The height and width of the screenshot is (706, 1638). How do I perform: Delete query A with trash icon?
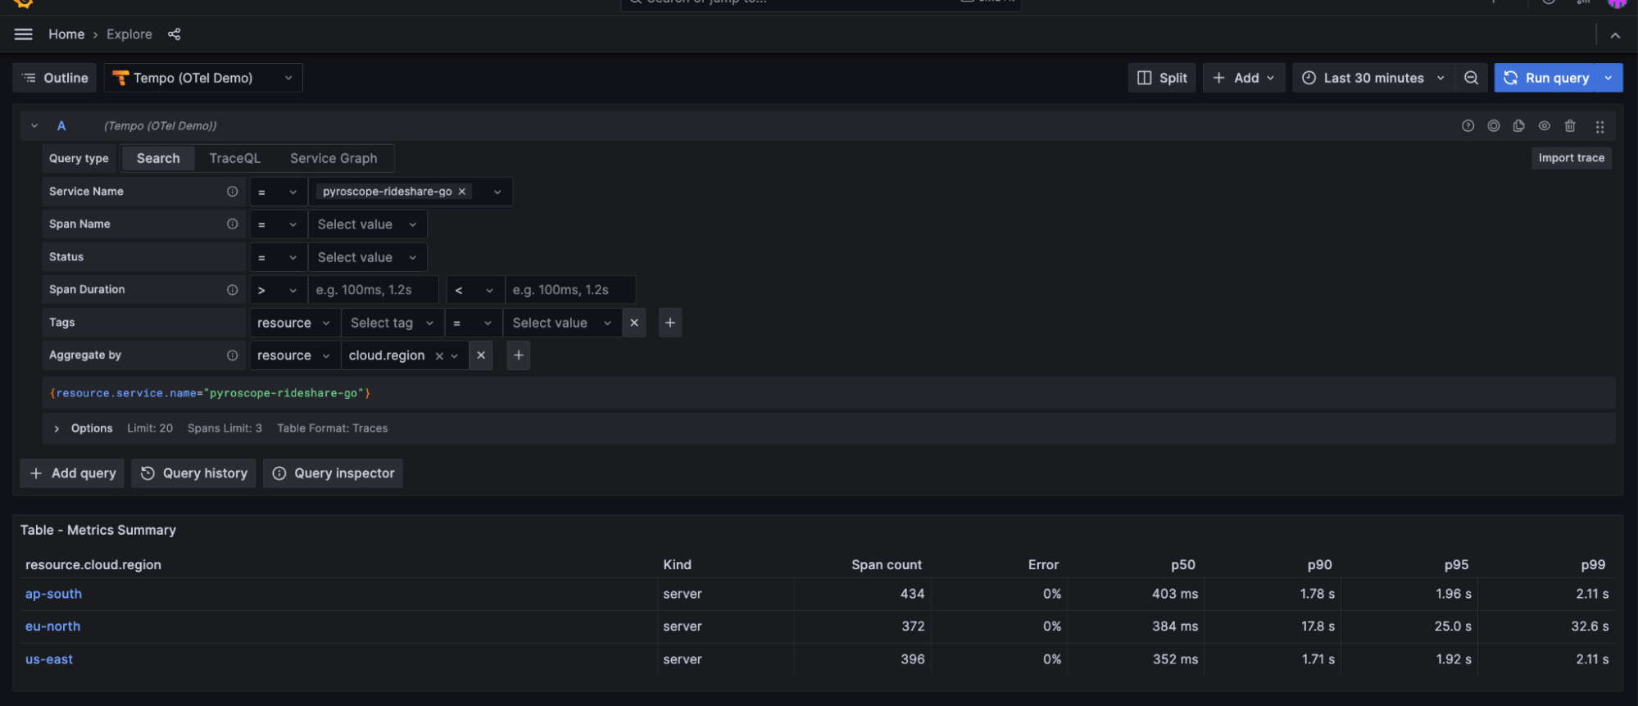(x=1569, y=126)
